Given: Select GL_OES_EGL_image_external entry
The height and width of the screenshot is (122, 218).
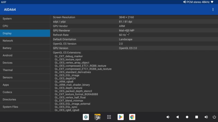Looking at the screenshot, I should (72, 104).
